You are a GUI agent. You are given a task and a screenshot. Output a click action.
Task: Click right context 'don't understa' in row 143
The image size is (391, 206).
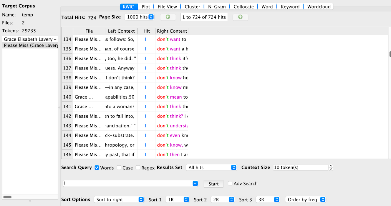(172, 126)
